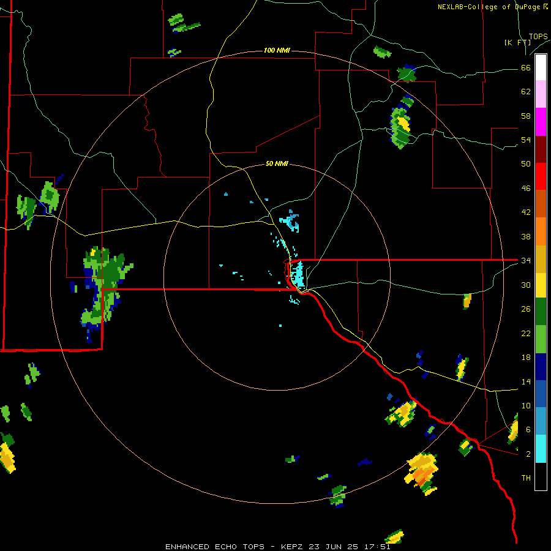This screenshot has height=551, width=551.
Task: Click the '50 NMI' range ring label
Action: [277, 163]
